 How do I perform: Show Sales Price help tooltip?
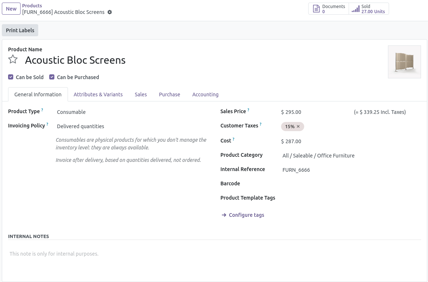(248, 110)
